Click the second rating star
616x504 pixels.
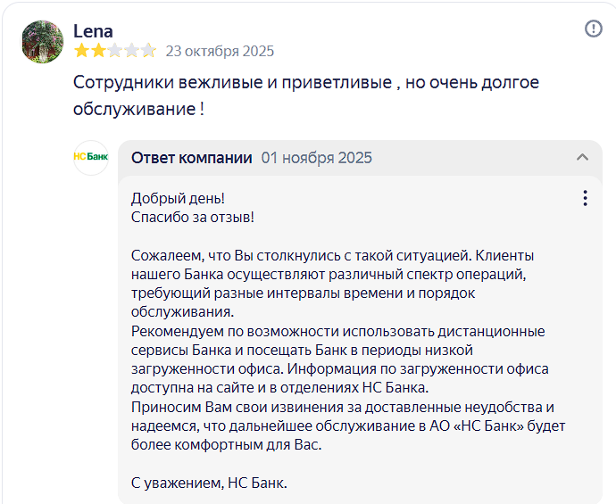96,51
